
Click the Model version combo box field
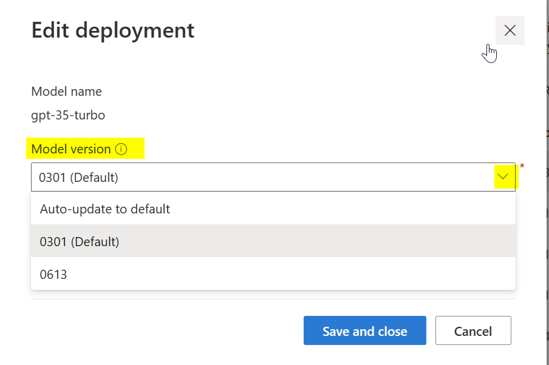coord(243,176)
